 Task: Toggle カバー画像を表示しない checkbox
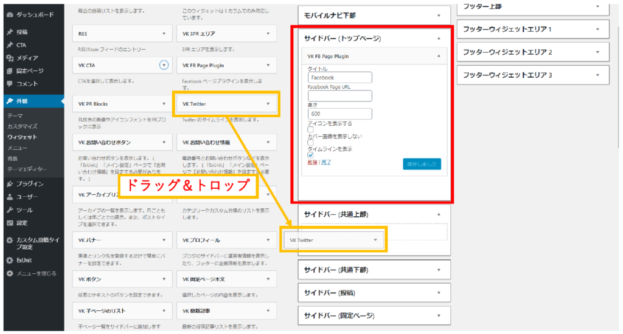pyautogui.click(x=311, y=142)
